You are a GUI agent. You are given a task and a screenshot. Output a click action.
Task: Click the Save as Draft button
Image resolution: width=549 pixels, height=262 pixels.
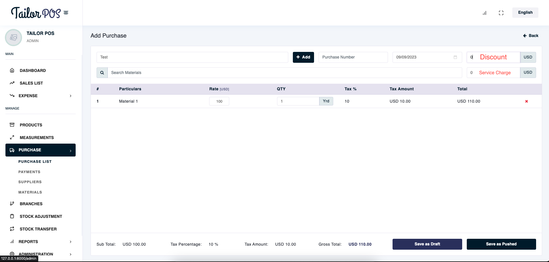pyautogui.click(x=427, y=244)
